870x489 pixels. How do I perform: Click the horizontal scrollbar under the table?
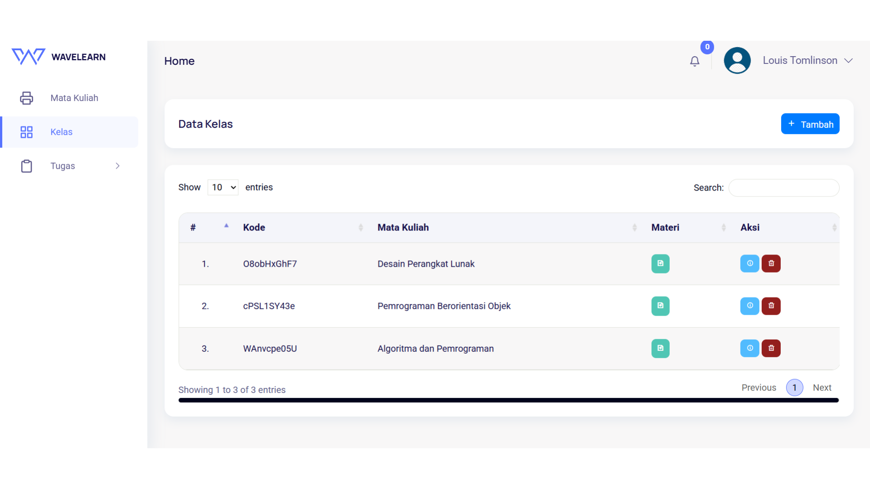coord(508,400)
